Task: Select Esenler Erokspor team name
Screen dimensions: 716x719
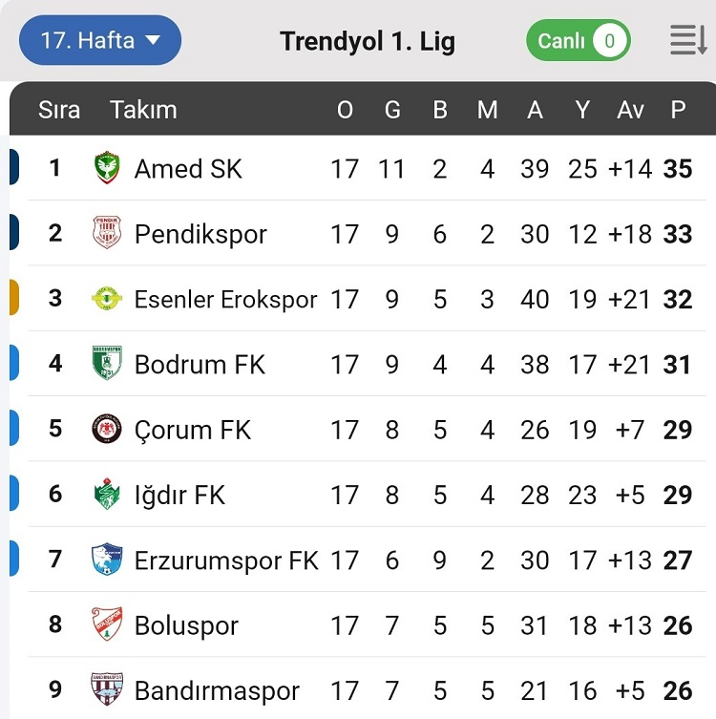Action: click(x=225, y=299)
